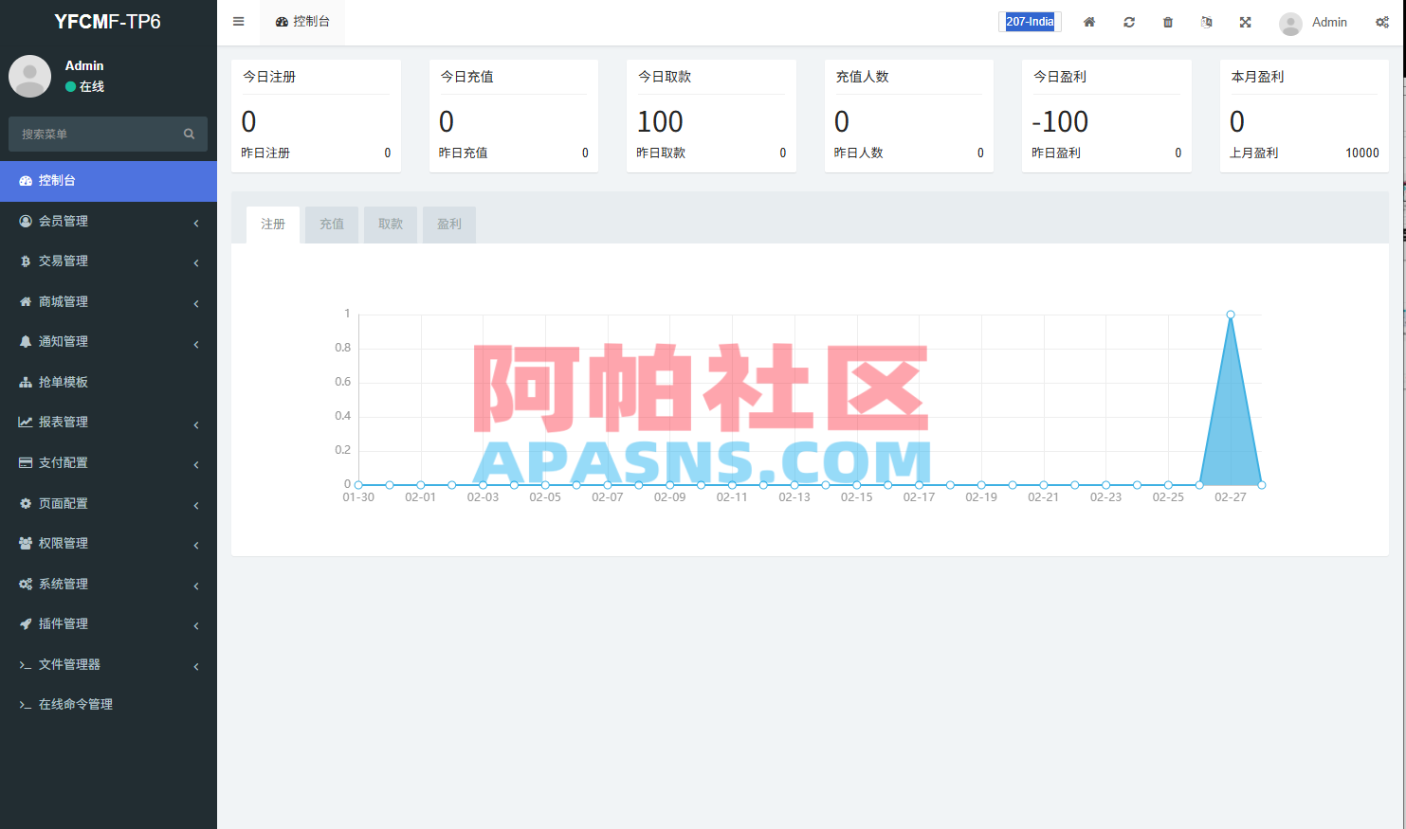The width and height of the screenshot is (1406, 829).
Task: Toggle fullscreen with the expand-arrows icon
Action: [x=1246, y=22]
